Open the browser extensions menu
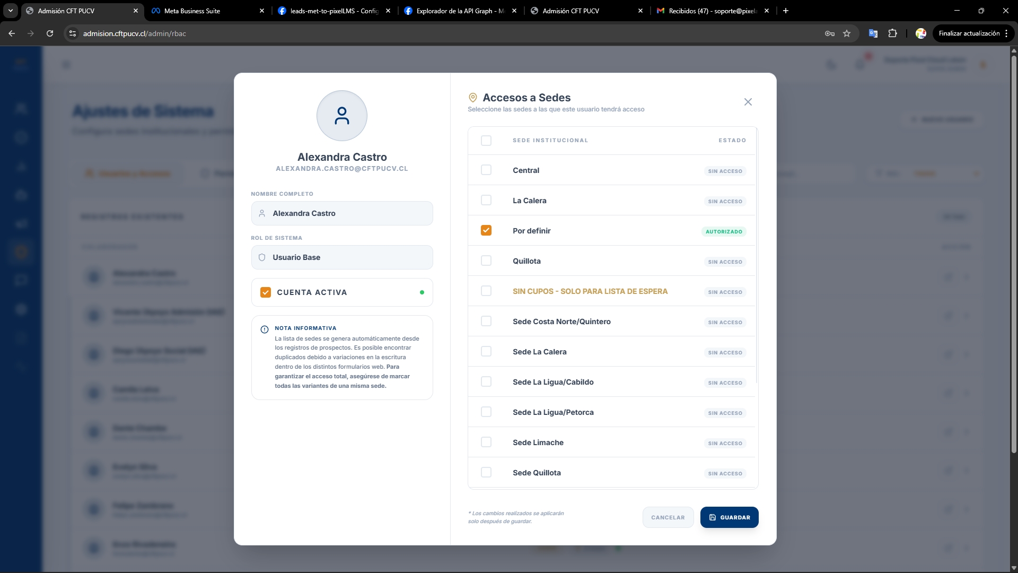The height and width of the screenshot is (573, 1018). 893,33
